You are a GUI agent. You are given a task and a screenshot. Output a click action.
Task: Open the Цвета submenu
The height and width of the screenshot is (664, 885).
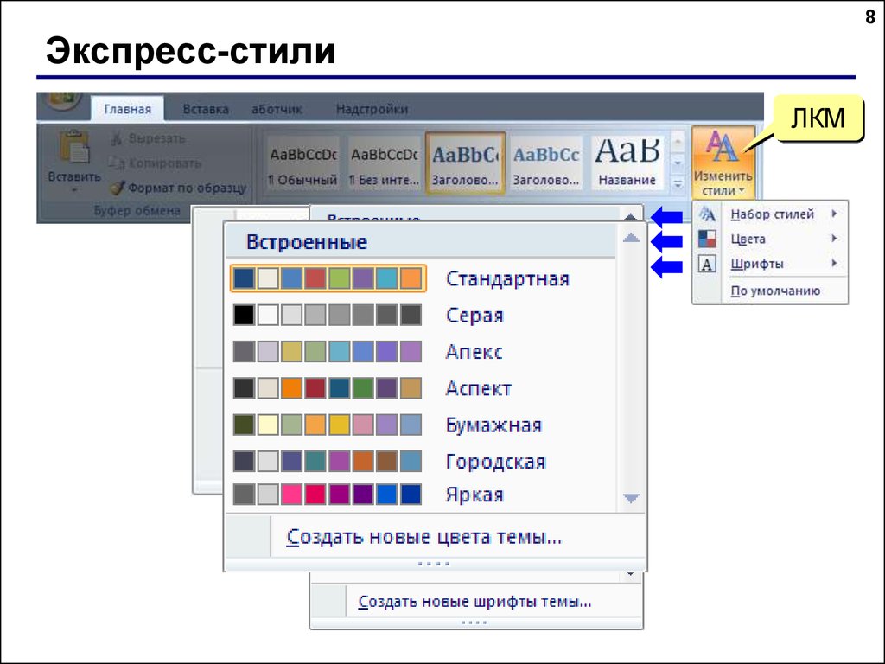pos(770,239)
